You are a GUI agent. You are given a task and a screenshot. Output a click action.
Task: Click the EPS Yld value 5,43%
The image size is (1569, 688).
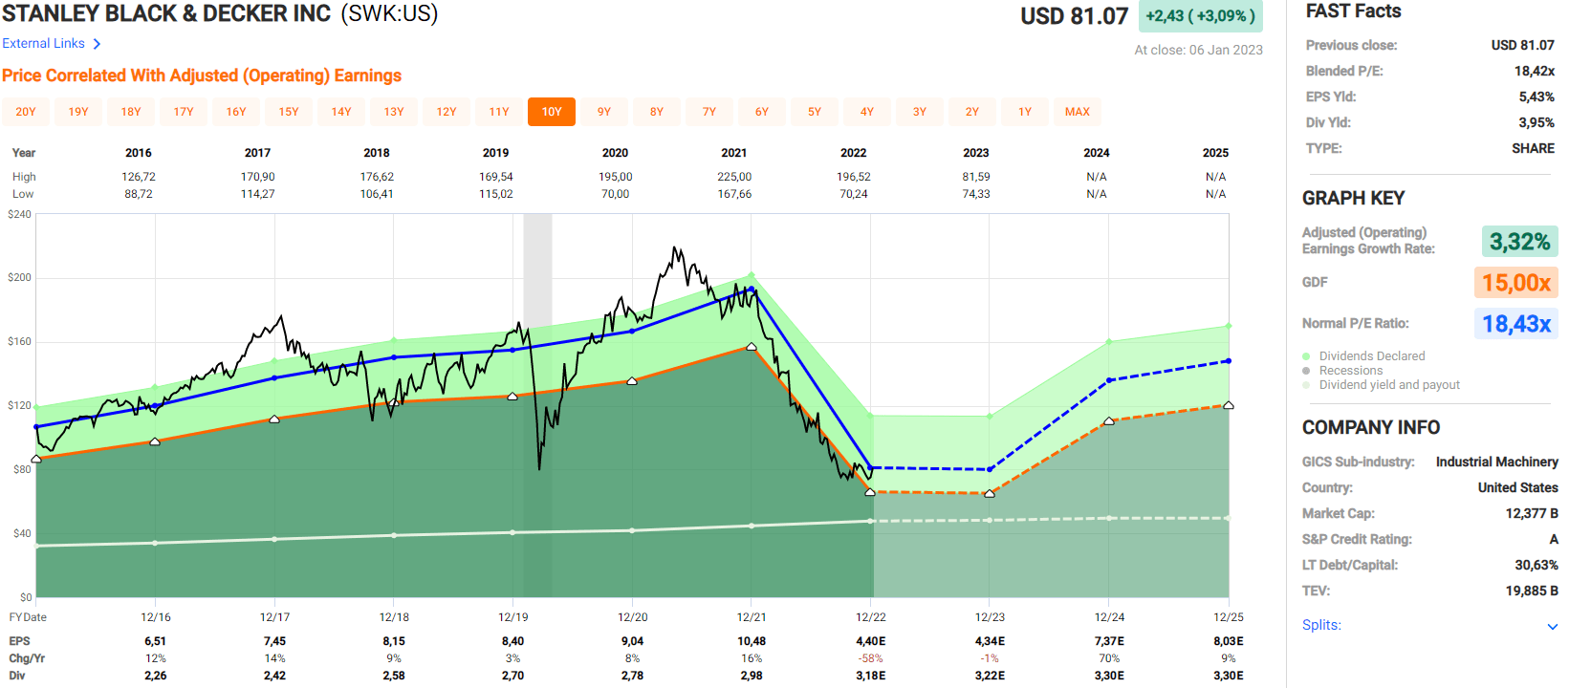coord(1536,97)
